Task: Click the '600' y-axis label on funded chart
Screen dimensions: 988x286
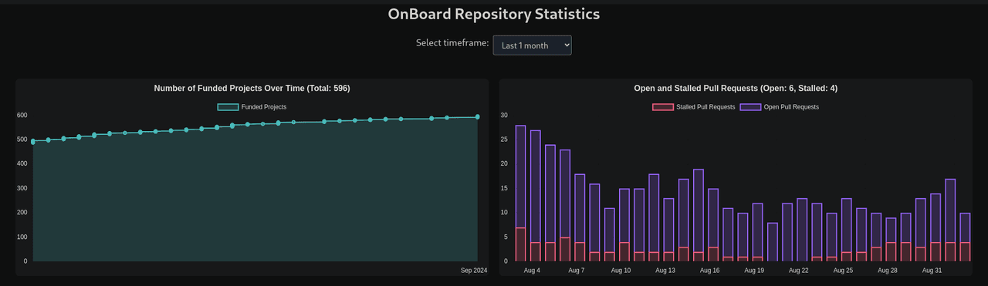Action: point(22,116)
